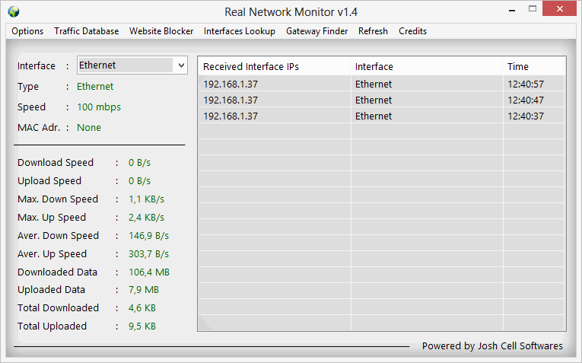Select the row with time 12:40:37

pyautogui.click(x=382, y=116)
